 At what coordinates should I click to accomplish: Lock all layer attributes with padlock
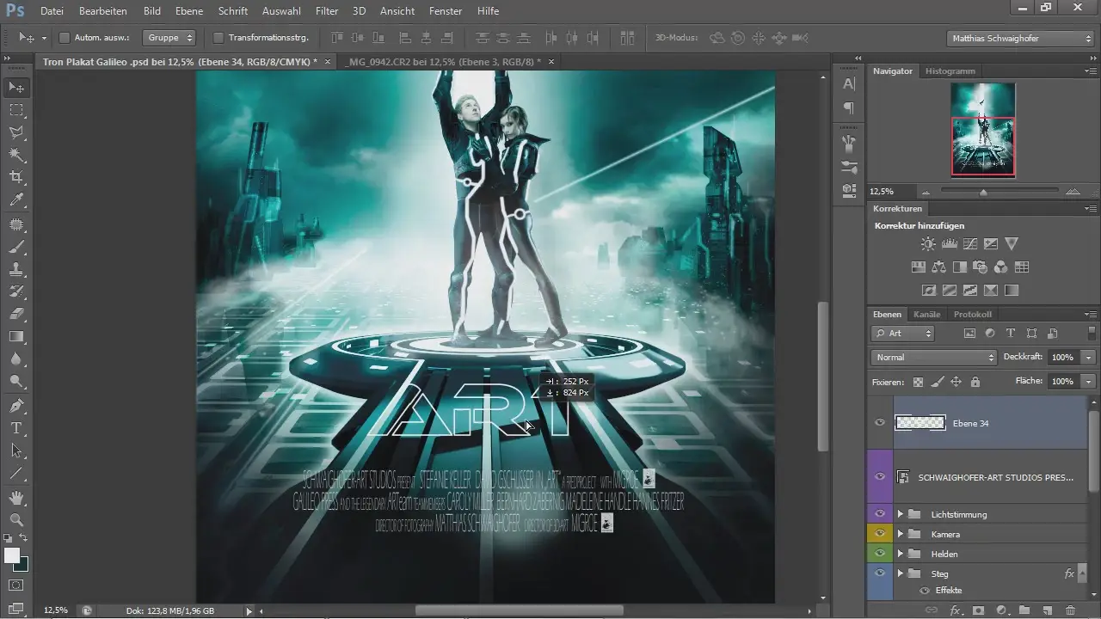click(x=975, y=381)
